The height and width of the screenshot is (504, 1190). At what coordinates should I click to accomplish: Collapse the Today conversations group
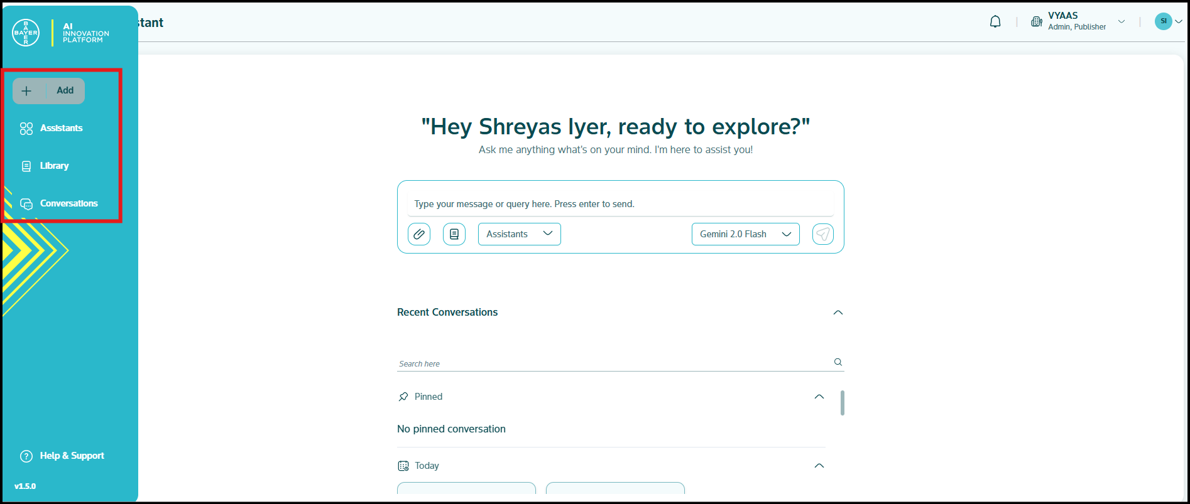[x=819, y=466]
